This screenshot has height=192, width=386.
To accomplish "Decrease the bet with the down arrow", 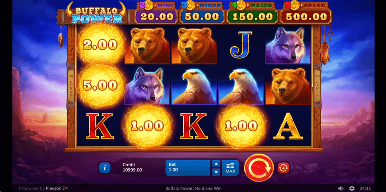I will (x=216, y=172).
